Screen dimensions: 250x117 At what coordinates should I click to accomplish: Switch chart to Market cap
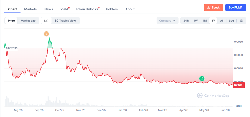click(x=28, y=21)
